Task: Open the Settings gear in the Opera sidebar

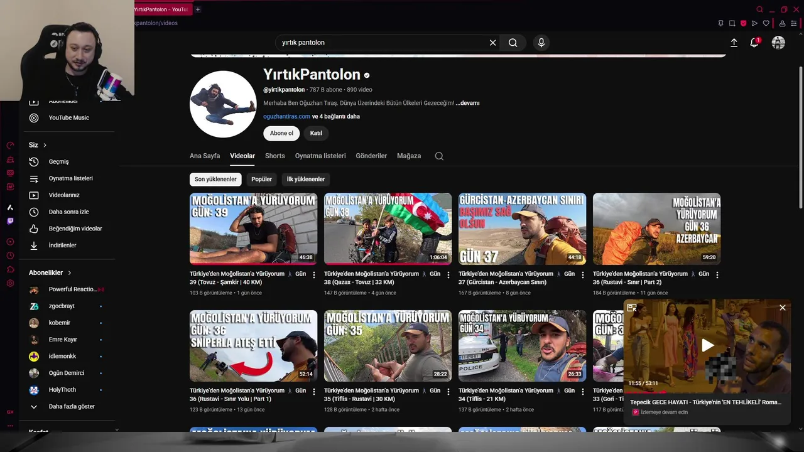Action: coord(10,283)
